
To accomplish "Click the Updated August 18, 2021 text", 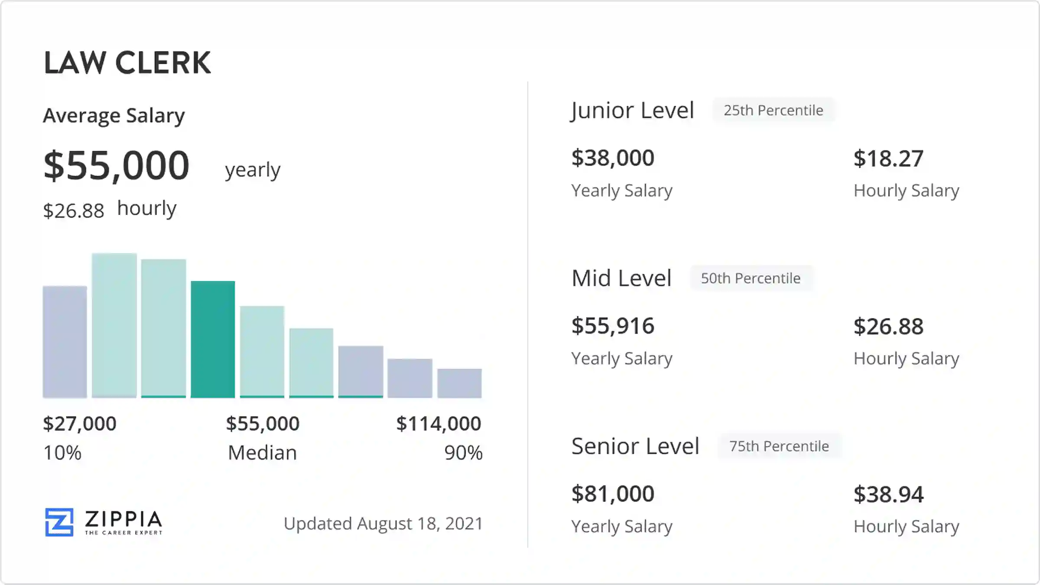I will [x=383, y=523].
